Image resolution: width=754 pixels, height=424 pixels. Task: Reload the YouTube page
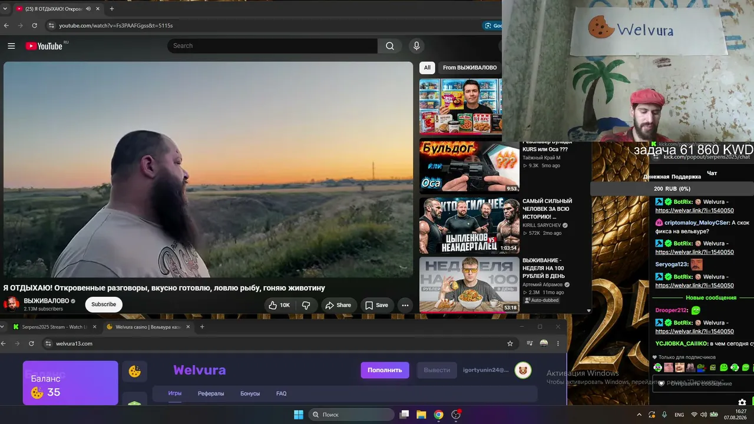click(x=35, y=25)
